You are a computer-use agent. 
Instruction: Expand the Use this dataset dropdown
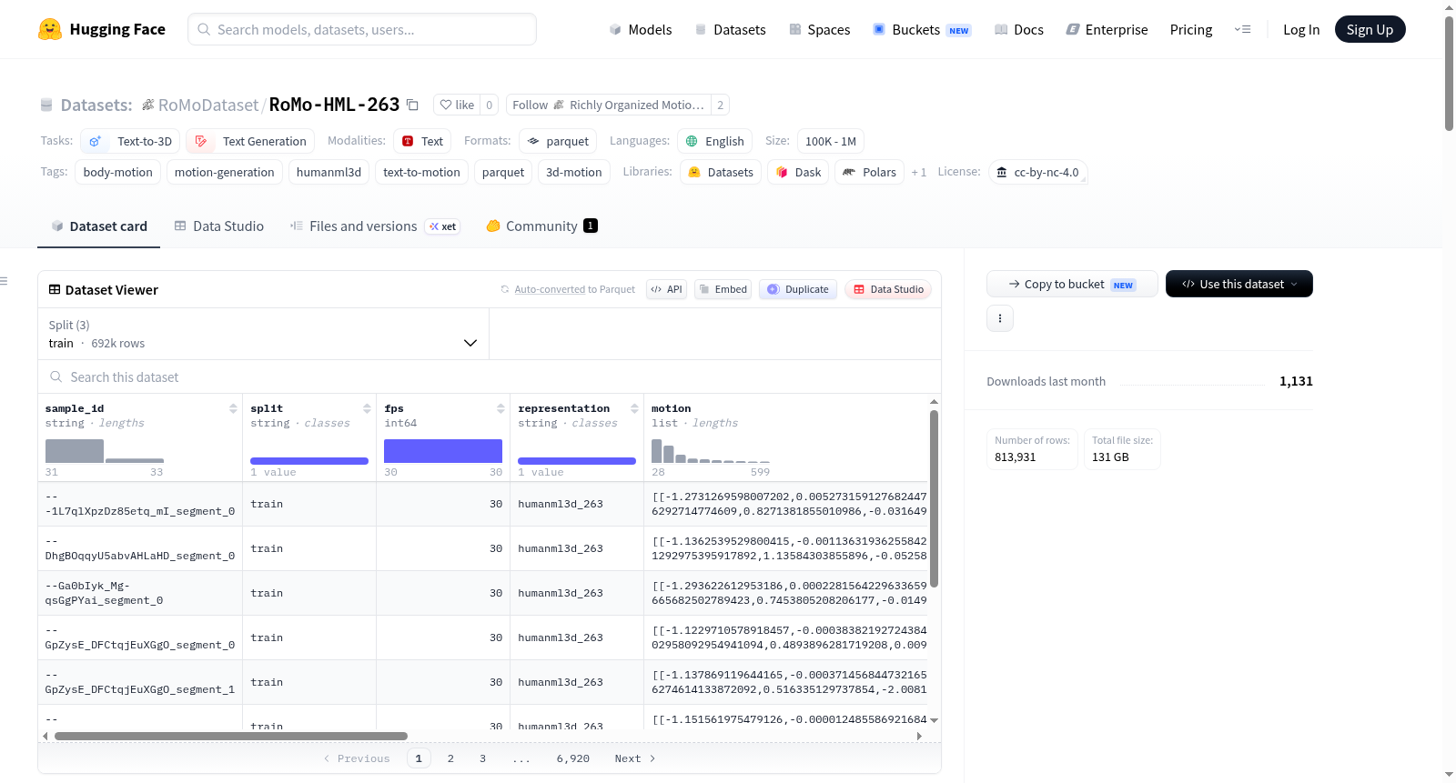click(x=1239, y=284)
